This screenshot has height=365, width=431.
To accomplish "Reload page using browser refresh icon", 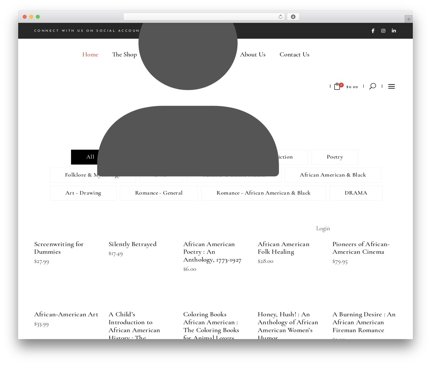I will [280, 17].
